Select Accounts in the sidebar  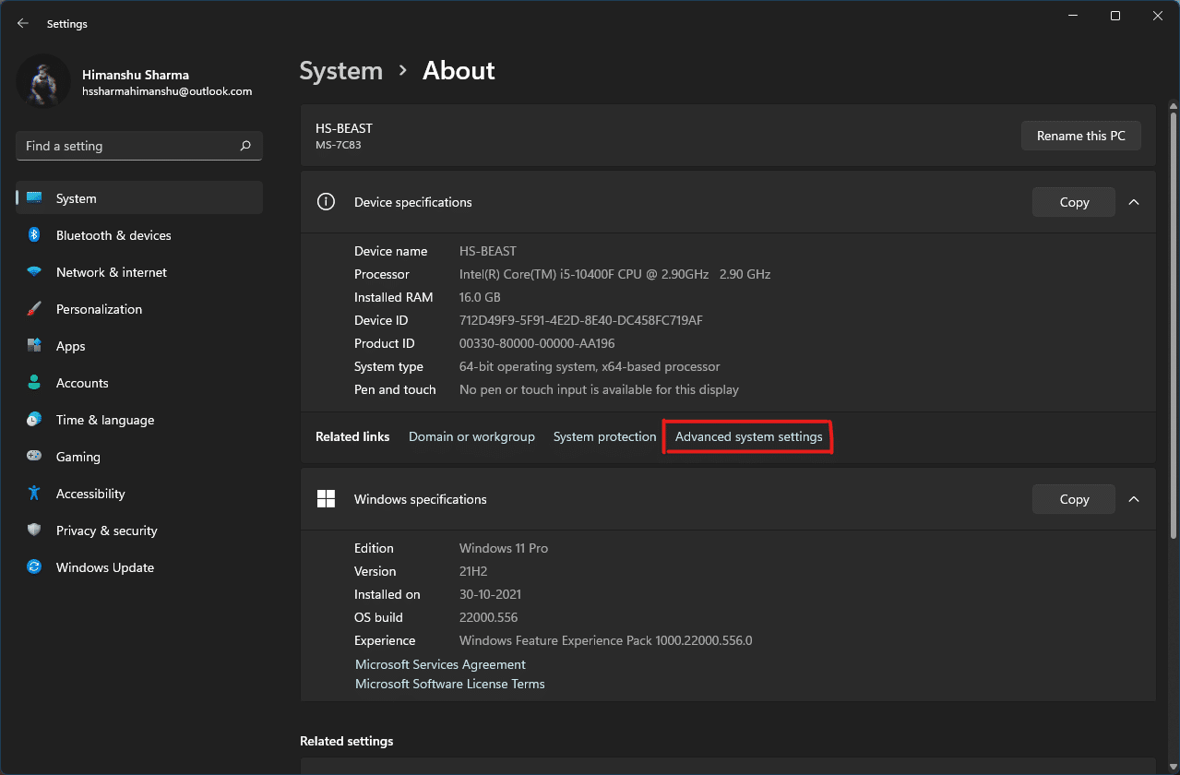point(139,383)
